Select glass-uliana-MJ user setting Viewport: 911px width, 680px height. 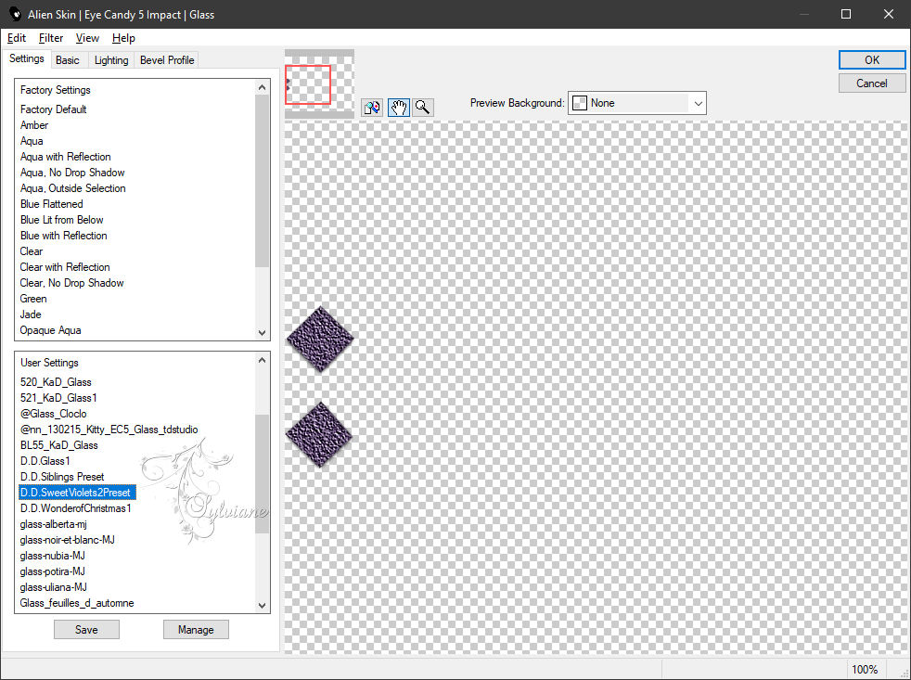click(54, 586)
